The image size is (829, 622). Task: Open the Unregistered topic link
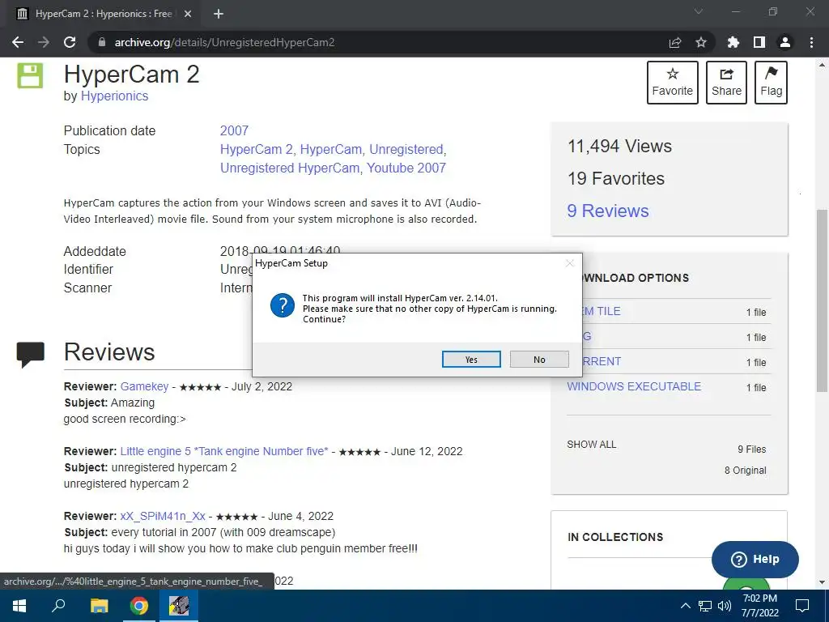[406, 150]
